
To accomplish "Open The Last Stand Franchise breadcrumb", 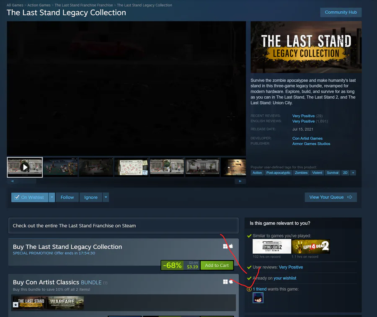I will (84, 5).
